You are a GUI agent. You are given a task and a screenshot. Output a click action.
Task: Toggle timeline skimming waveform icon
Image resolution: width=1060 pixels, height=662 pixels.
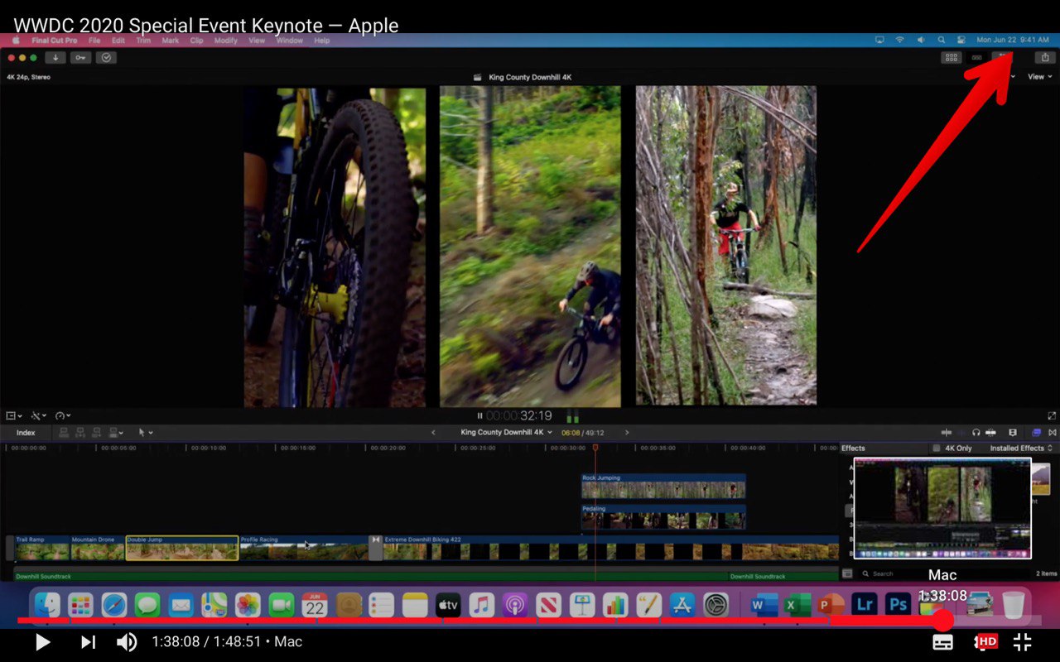tap(947, 433)
